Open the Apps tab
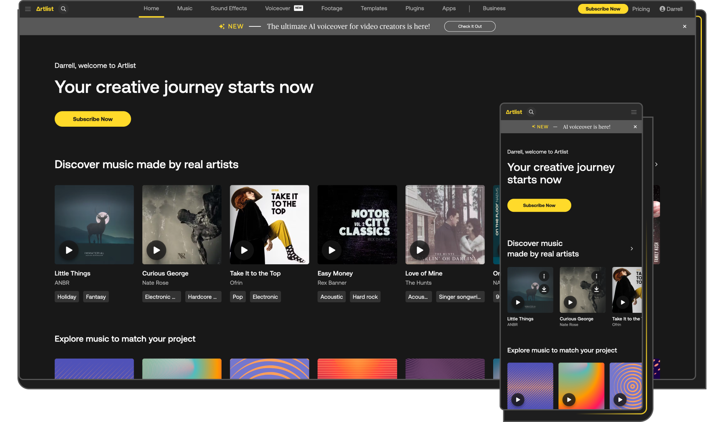 [x=449, y=9]
